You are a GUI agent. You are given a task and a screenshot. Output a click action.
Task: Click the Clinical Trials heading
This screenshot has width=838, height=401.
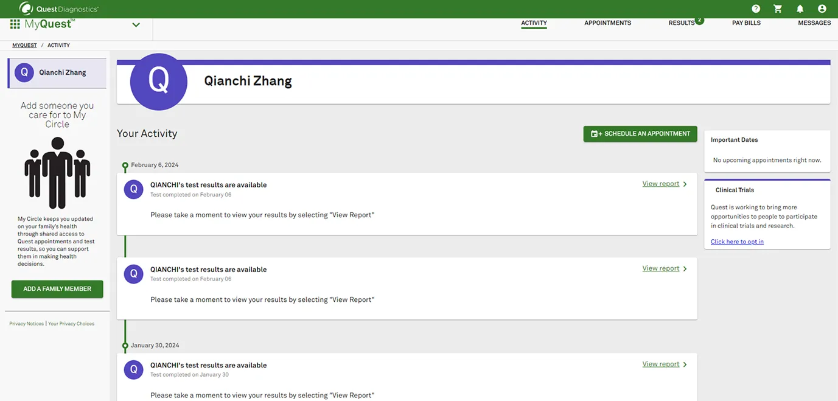pyautogui.click(x=735, y=190)
